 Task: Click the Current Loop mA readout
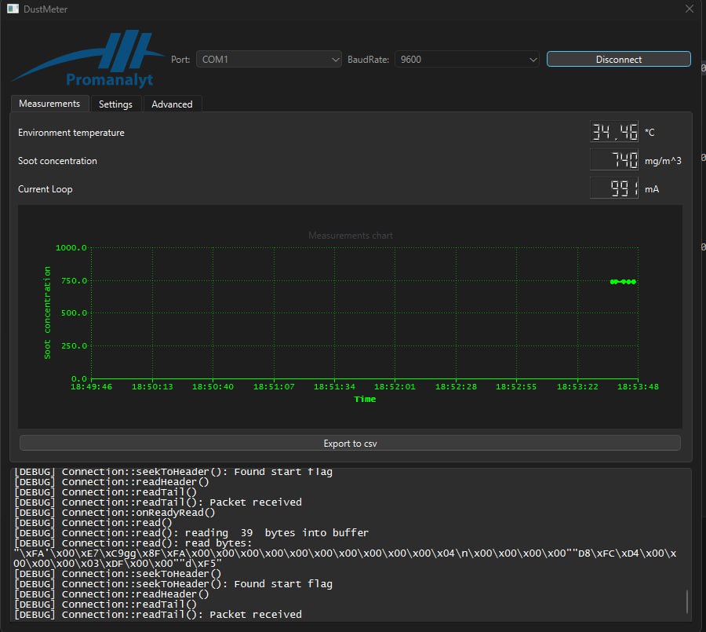pos(613,188)
